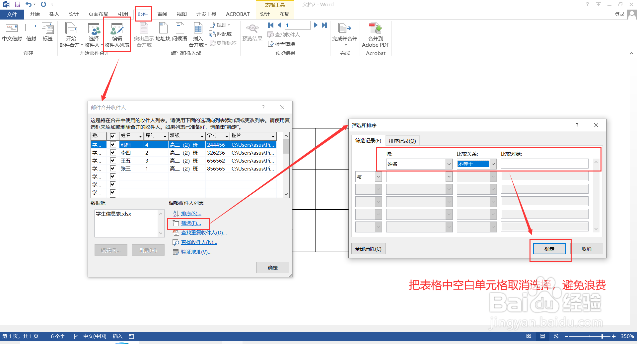
Task: Click the 验证地址(V) link
Action: point(196,252)
